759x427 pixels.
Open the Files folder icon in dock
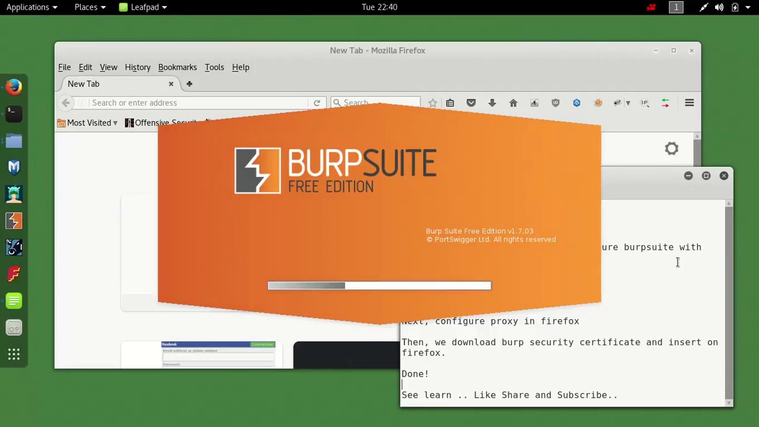14,141
